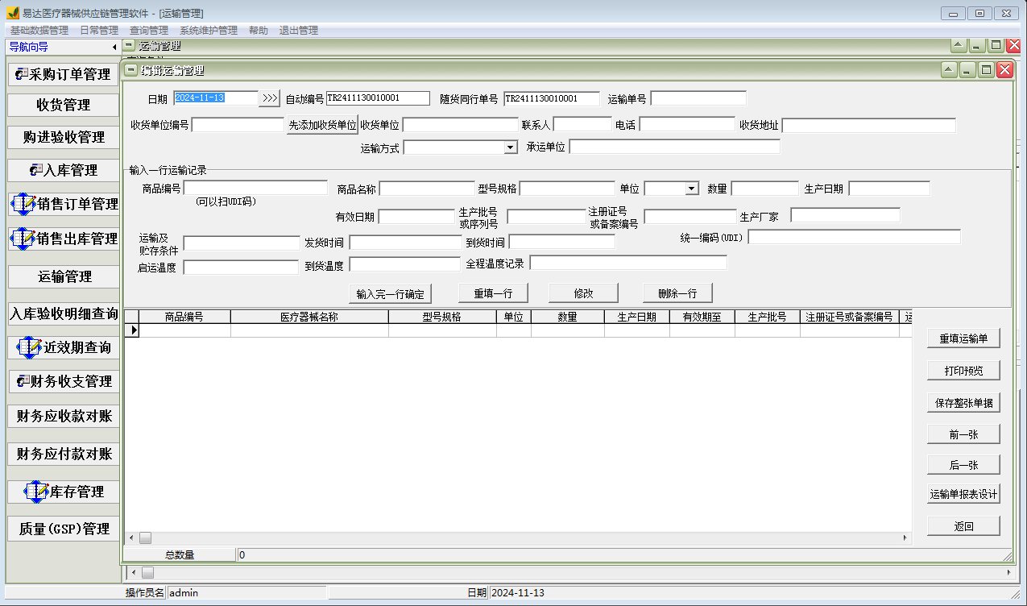Open 销售出库管理 navigation item
Viewport: 1027px width, 606px height.
point(63,239)
